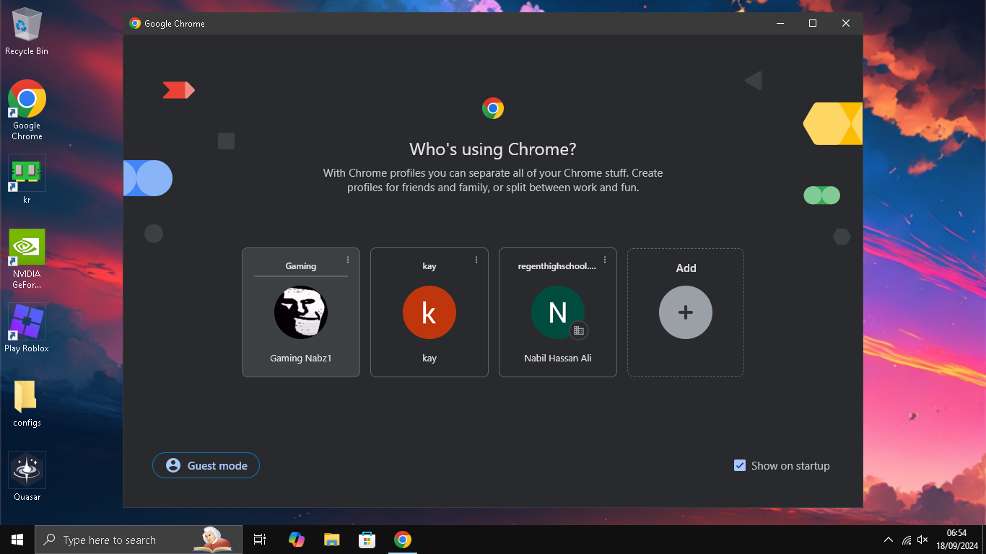986x554 pixels.
Task: Click the 'kay' profile name at card top
Action: pos(429,266)
